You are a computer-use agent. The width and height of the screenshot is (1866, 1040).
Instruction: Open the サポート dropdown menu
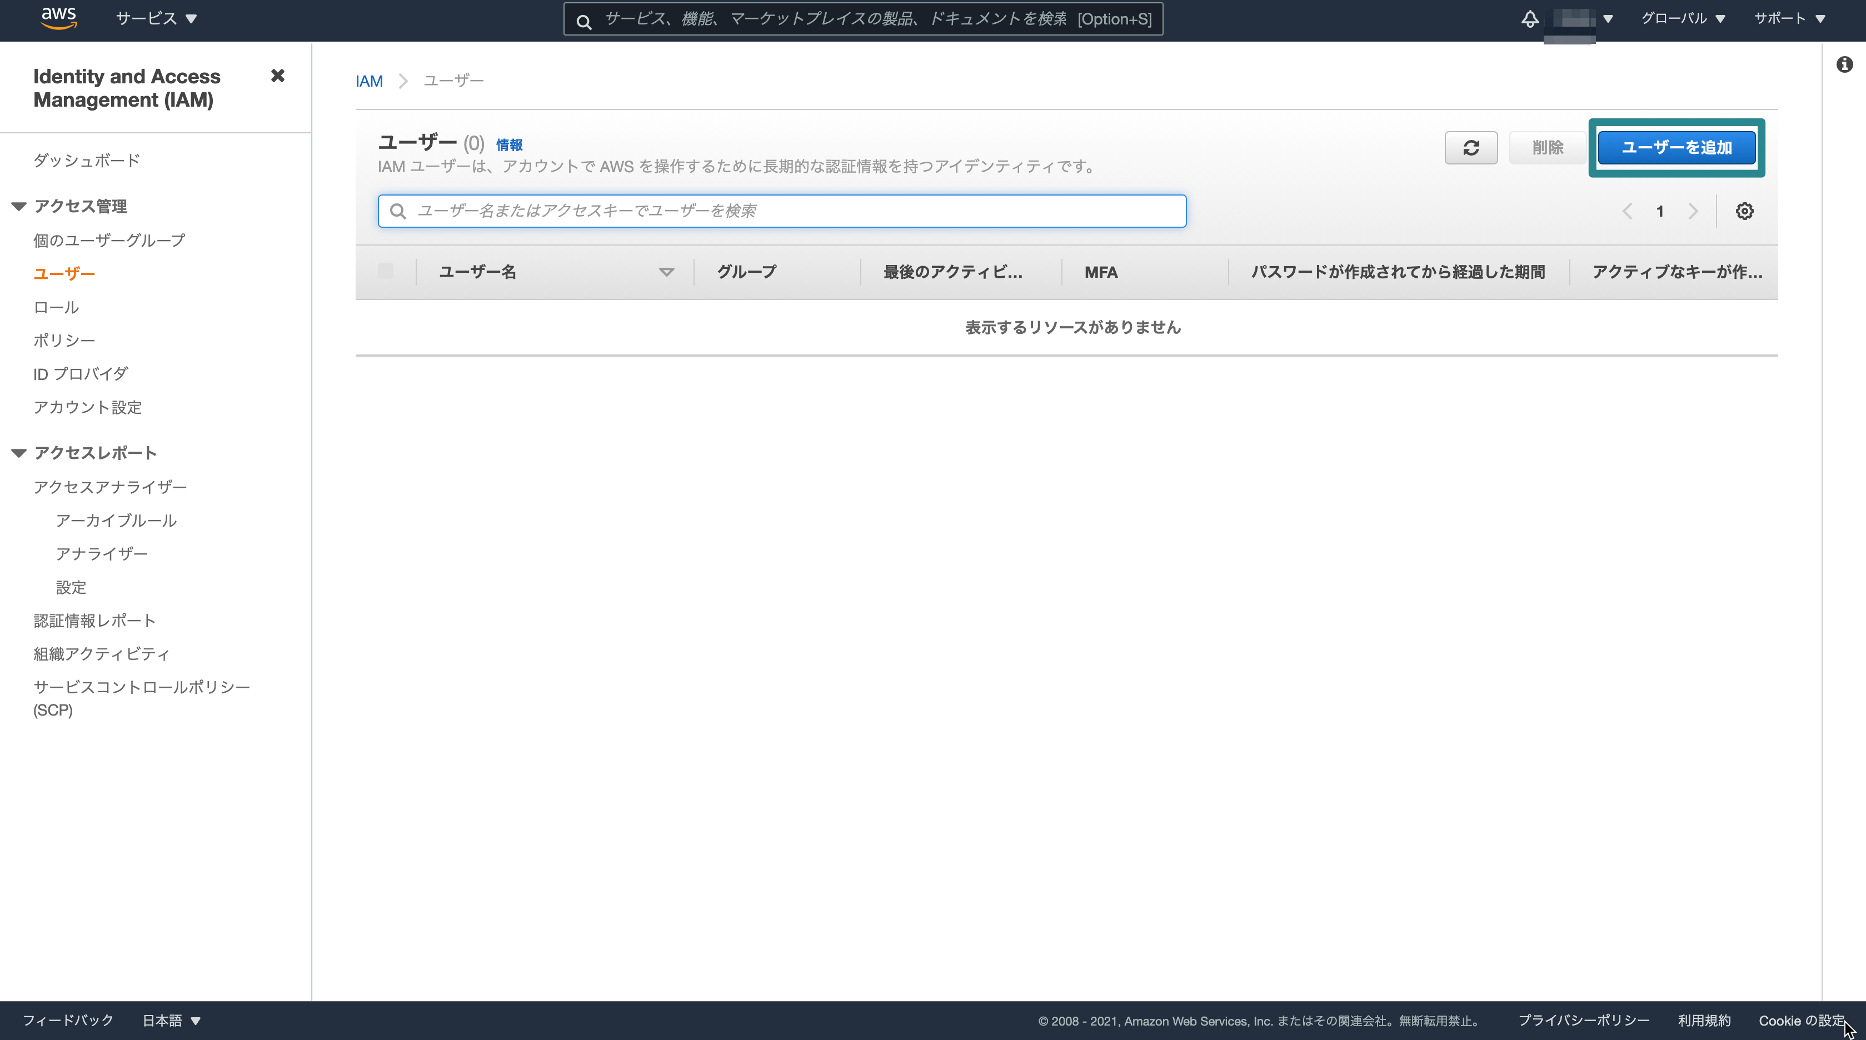point(1789,19)
